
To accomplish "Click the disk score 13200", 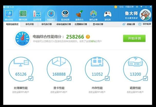I will (135, 74).
